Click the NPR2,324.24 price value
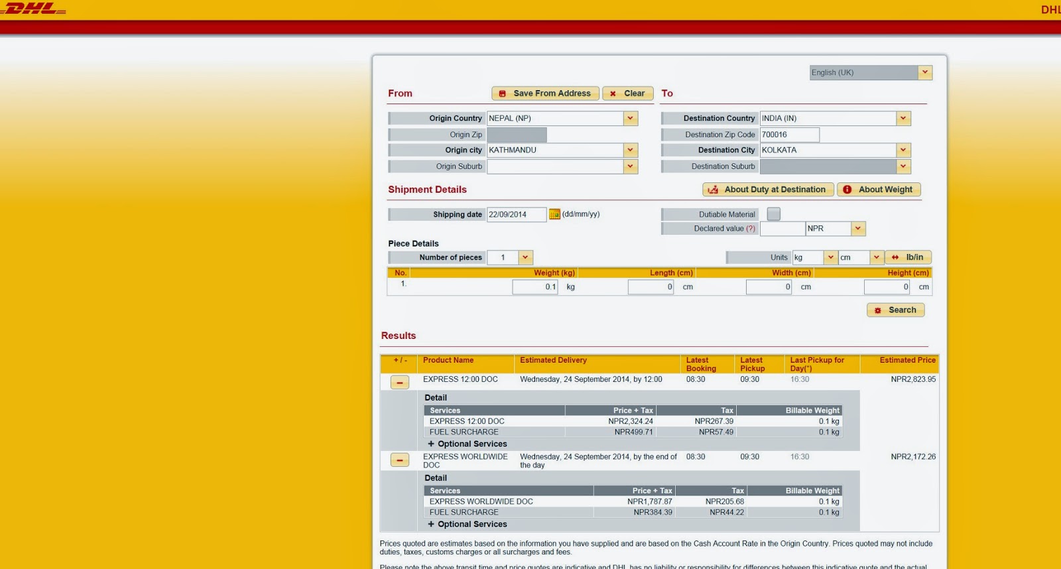The width and height of the screenshot is (1061, 569). click(631, 421)
